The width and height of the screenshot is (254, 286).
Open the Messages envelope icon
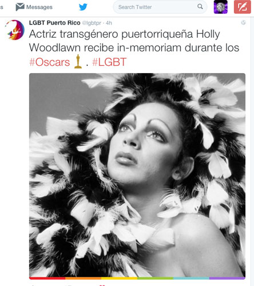coord(20,7)
